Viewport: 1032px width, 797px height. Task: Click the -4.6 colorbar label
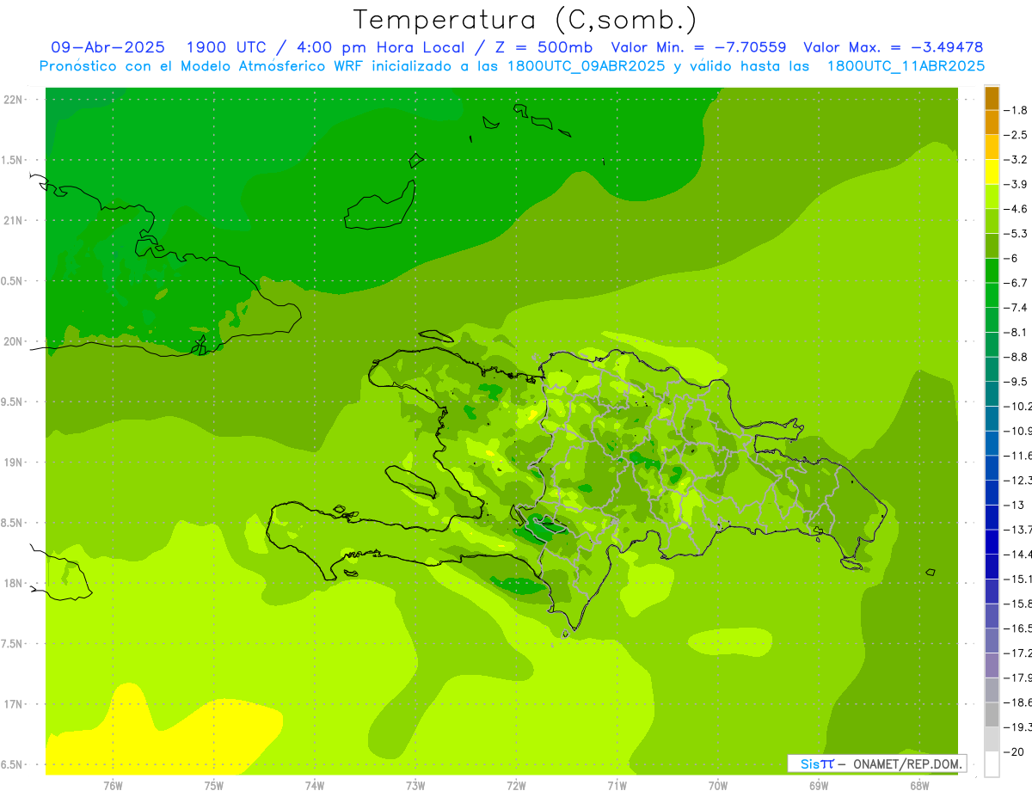click(1017, 209)
